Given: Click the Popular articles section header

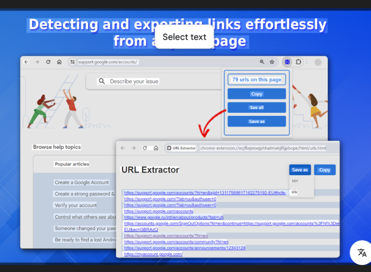Looking at the screenshot, I should (72, 164).
